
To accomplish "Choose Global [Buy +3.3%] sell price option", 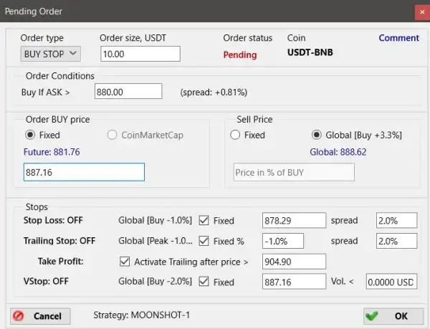I will pyautogui.click(x=317, y=135).
